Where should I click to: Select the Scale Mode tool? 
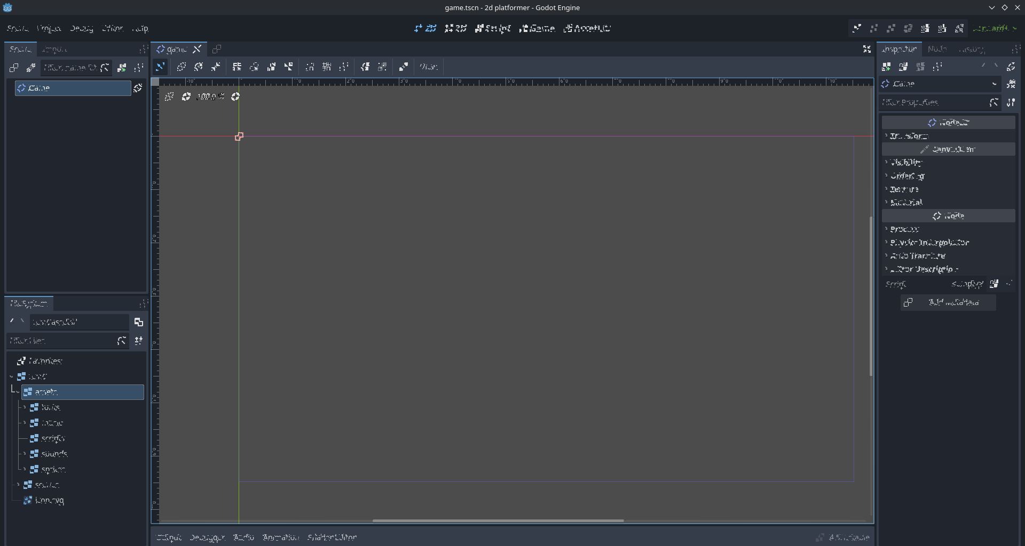point(216,67)
